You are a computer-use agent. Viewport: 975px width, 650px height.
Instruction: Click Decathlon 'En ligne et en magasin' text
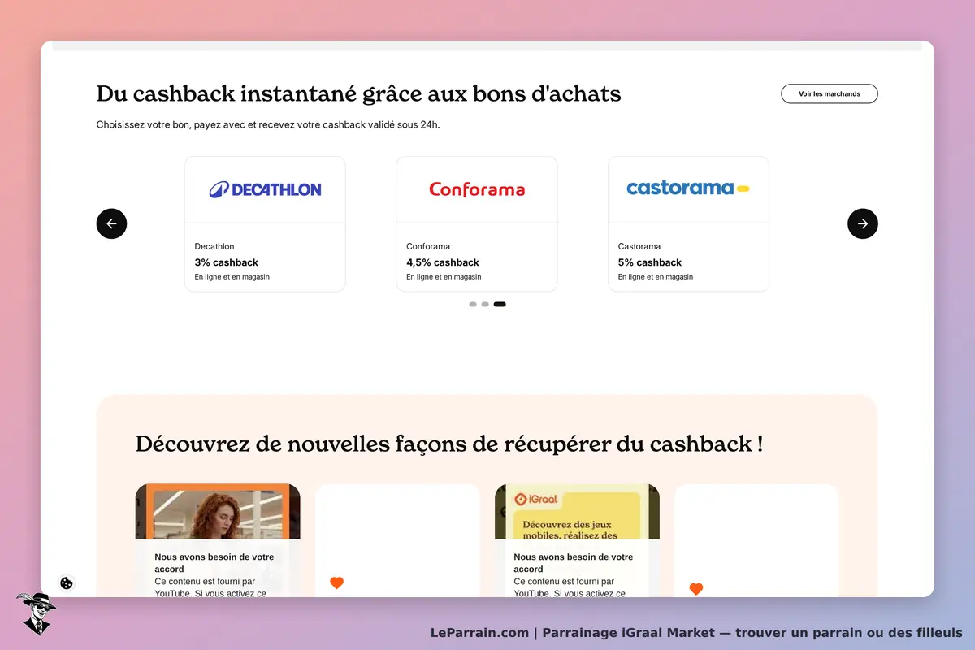232,277
